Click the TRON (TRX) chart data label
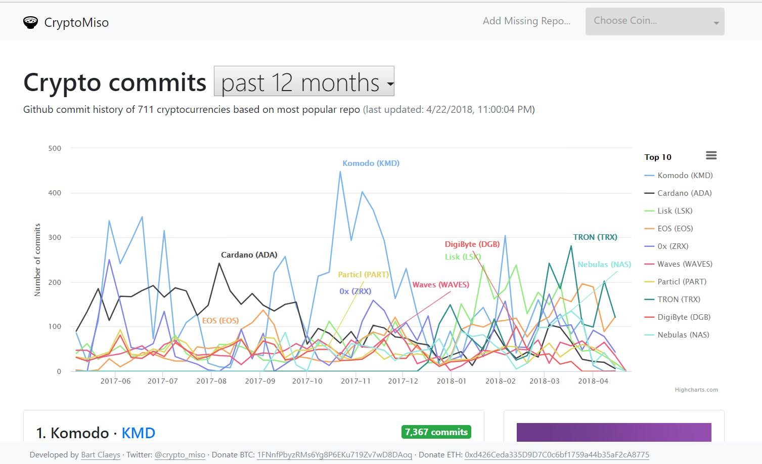762x464 pixels. (595, 237)
